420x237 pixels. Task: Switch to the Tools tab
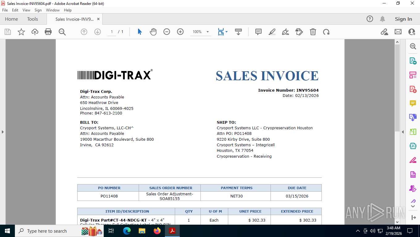tap(32, 19)
